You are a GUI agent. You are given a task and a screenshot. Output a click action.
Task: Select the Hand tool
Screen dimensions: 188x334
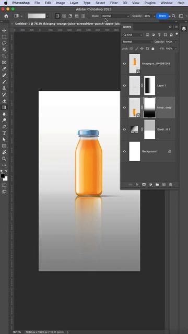point(4,152)
